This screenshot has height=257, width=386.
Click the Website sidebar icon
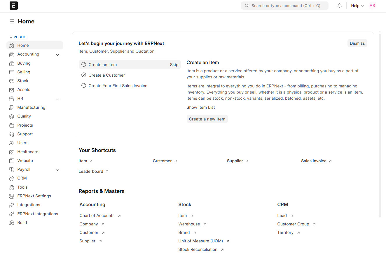click(12, 161)
